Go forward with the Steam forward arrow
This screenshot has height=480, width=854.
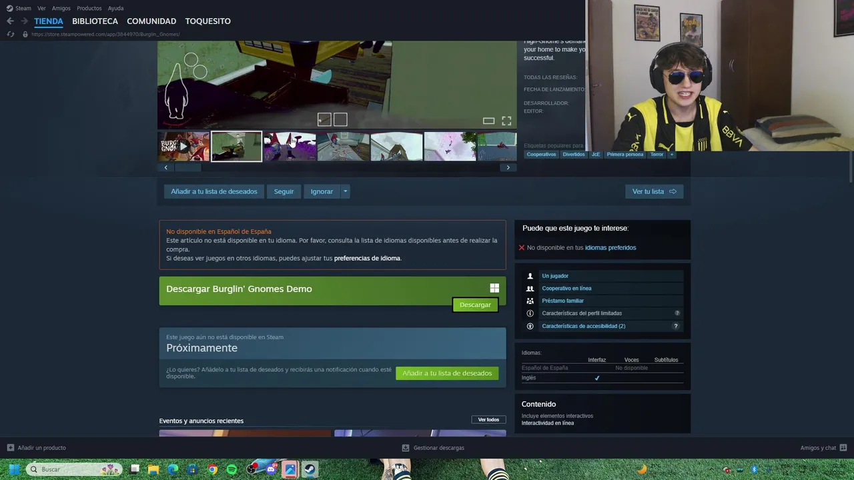click(24, 21)
